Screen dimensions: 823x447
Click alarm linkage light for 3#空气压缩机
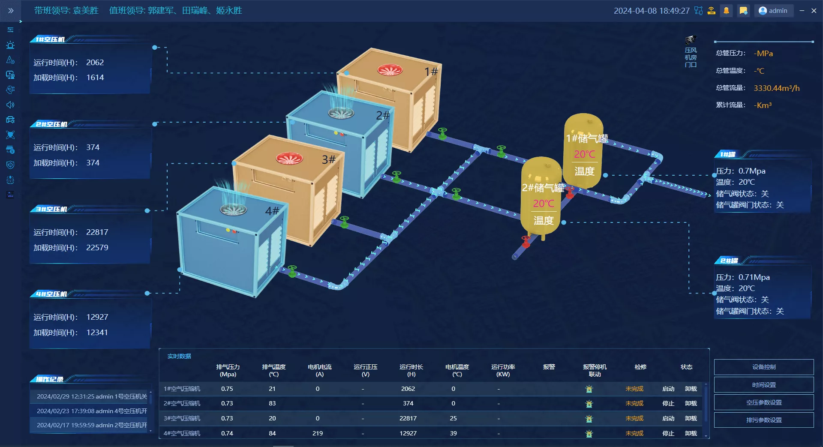589,419
